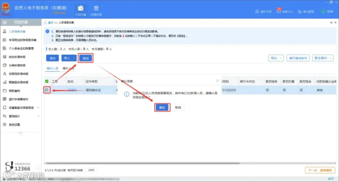Image resolution: width=339 pixels, height=182 pixels.
Task: Select 人员信息采集 person icon in sidebar
Action: coord(5,31)
